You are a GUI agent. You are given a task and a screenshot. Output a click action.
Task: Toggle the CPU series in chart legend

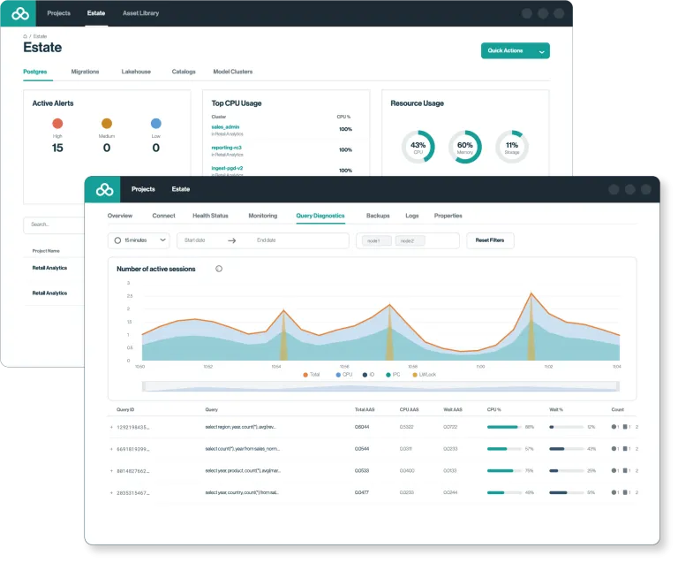[344, 375]
